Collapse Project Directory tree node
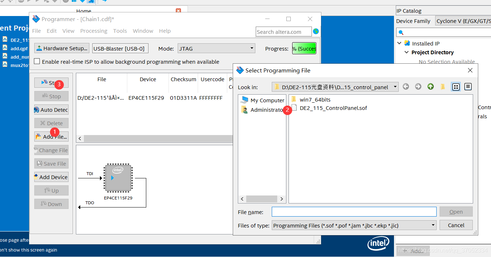This screenshot has width=491, height=257. [407, 52]
